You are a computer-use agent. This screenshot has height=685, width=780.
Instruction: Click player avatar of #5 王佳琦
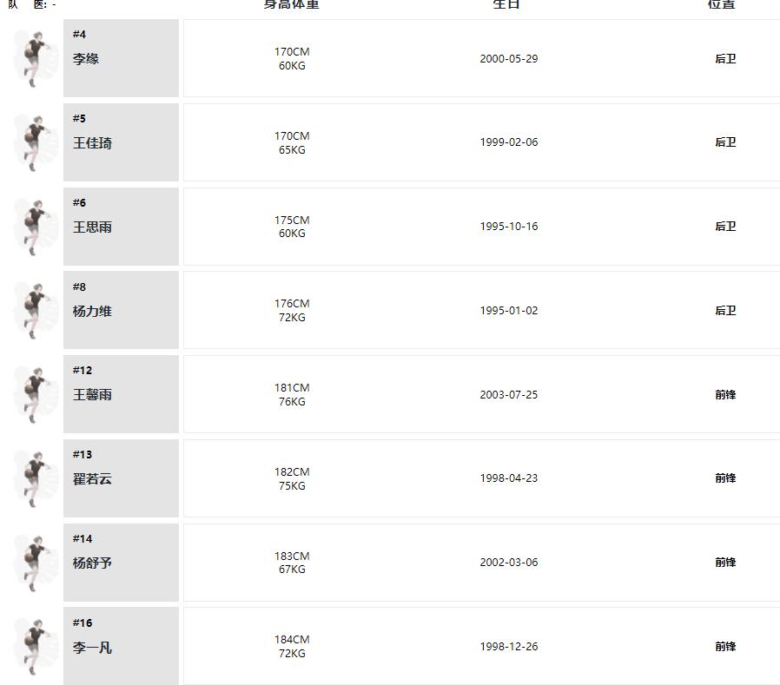(35, 142)
